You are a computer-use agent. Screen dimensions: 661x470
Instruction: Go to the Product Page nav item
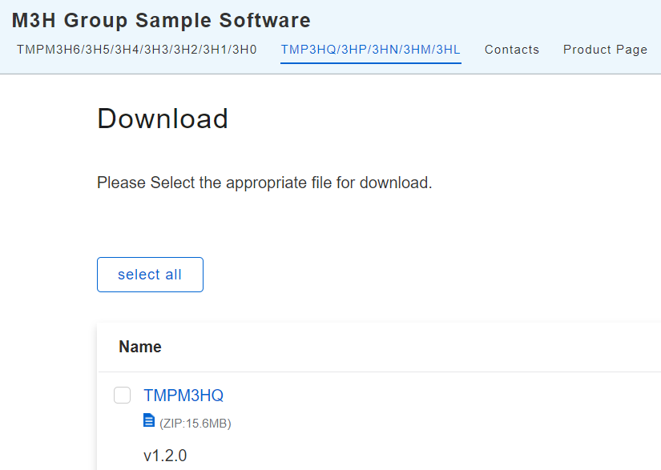[605, 50]
